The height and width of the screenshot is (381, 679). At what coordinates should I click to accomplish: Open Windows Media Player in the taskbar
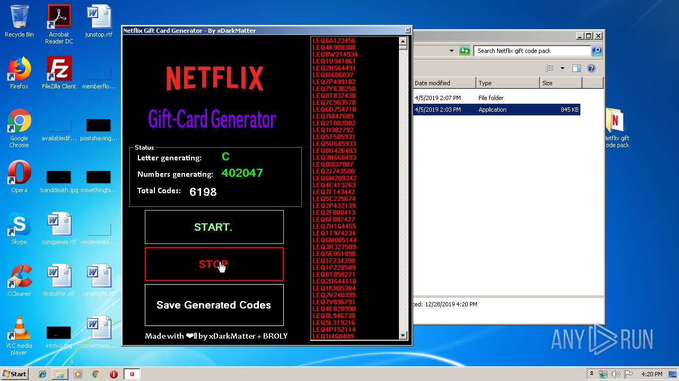tap(78, 374)
